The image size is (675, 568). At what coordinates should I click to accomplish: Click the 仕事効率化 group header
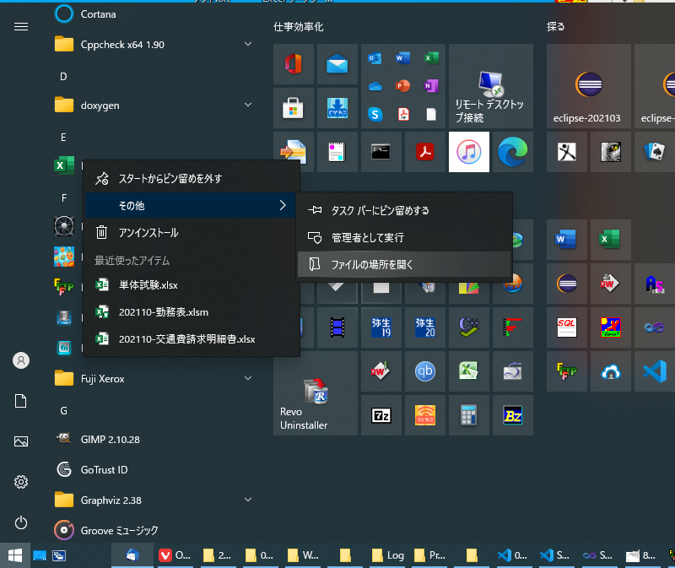[299, 27]
